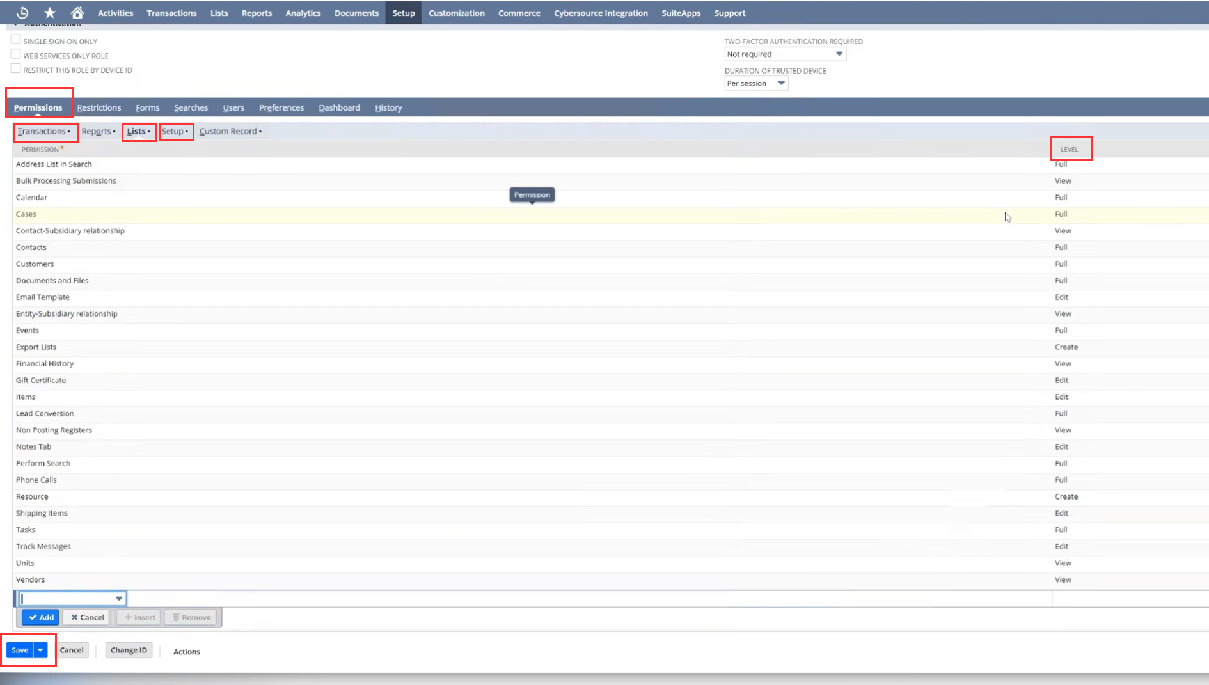
Task: Switch to the Dashboard tab
Action: click(x=339, y=107)
